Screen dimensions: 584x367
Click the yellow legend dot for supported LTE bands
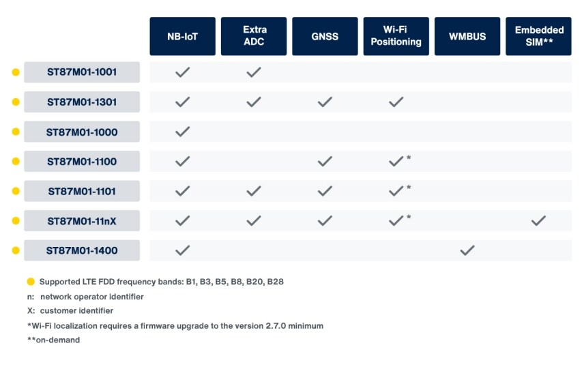pyautogui.click(x=31, y=281)
